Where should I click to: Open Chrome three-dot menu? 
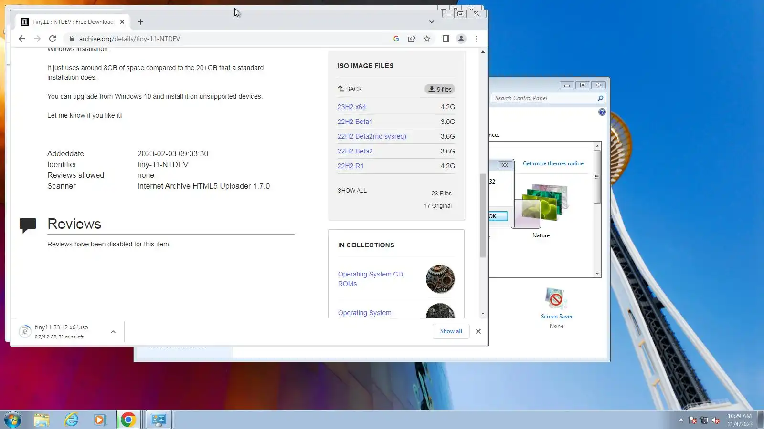pos(477,39)
